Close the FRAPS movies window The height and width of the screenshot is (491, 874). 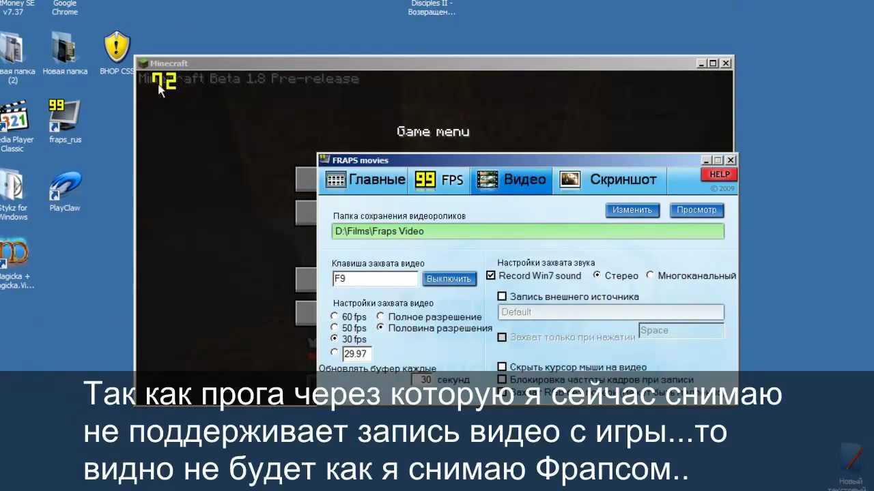point(731,160)
